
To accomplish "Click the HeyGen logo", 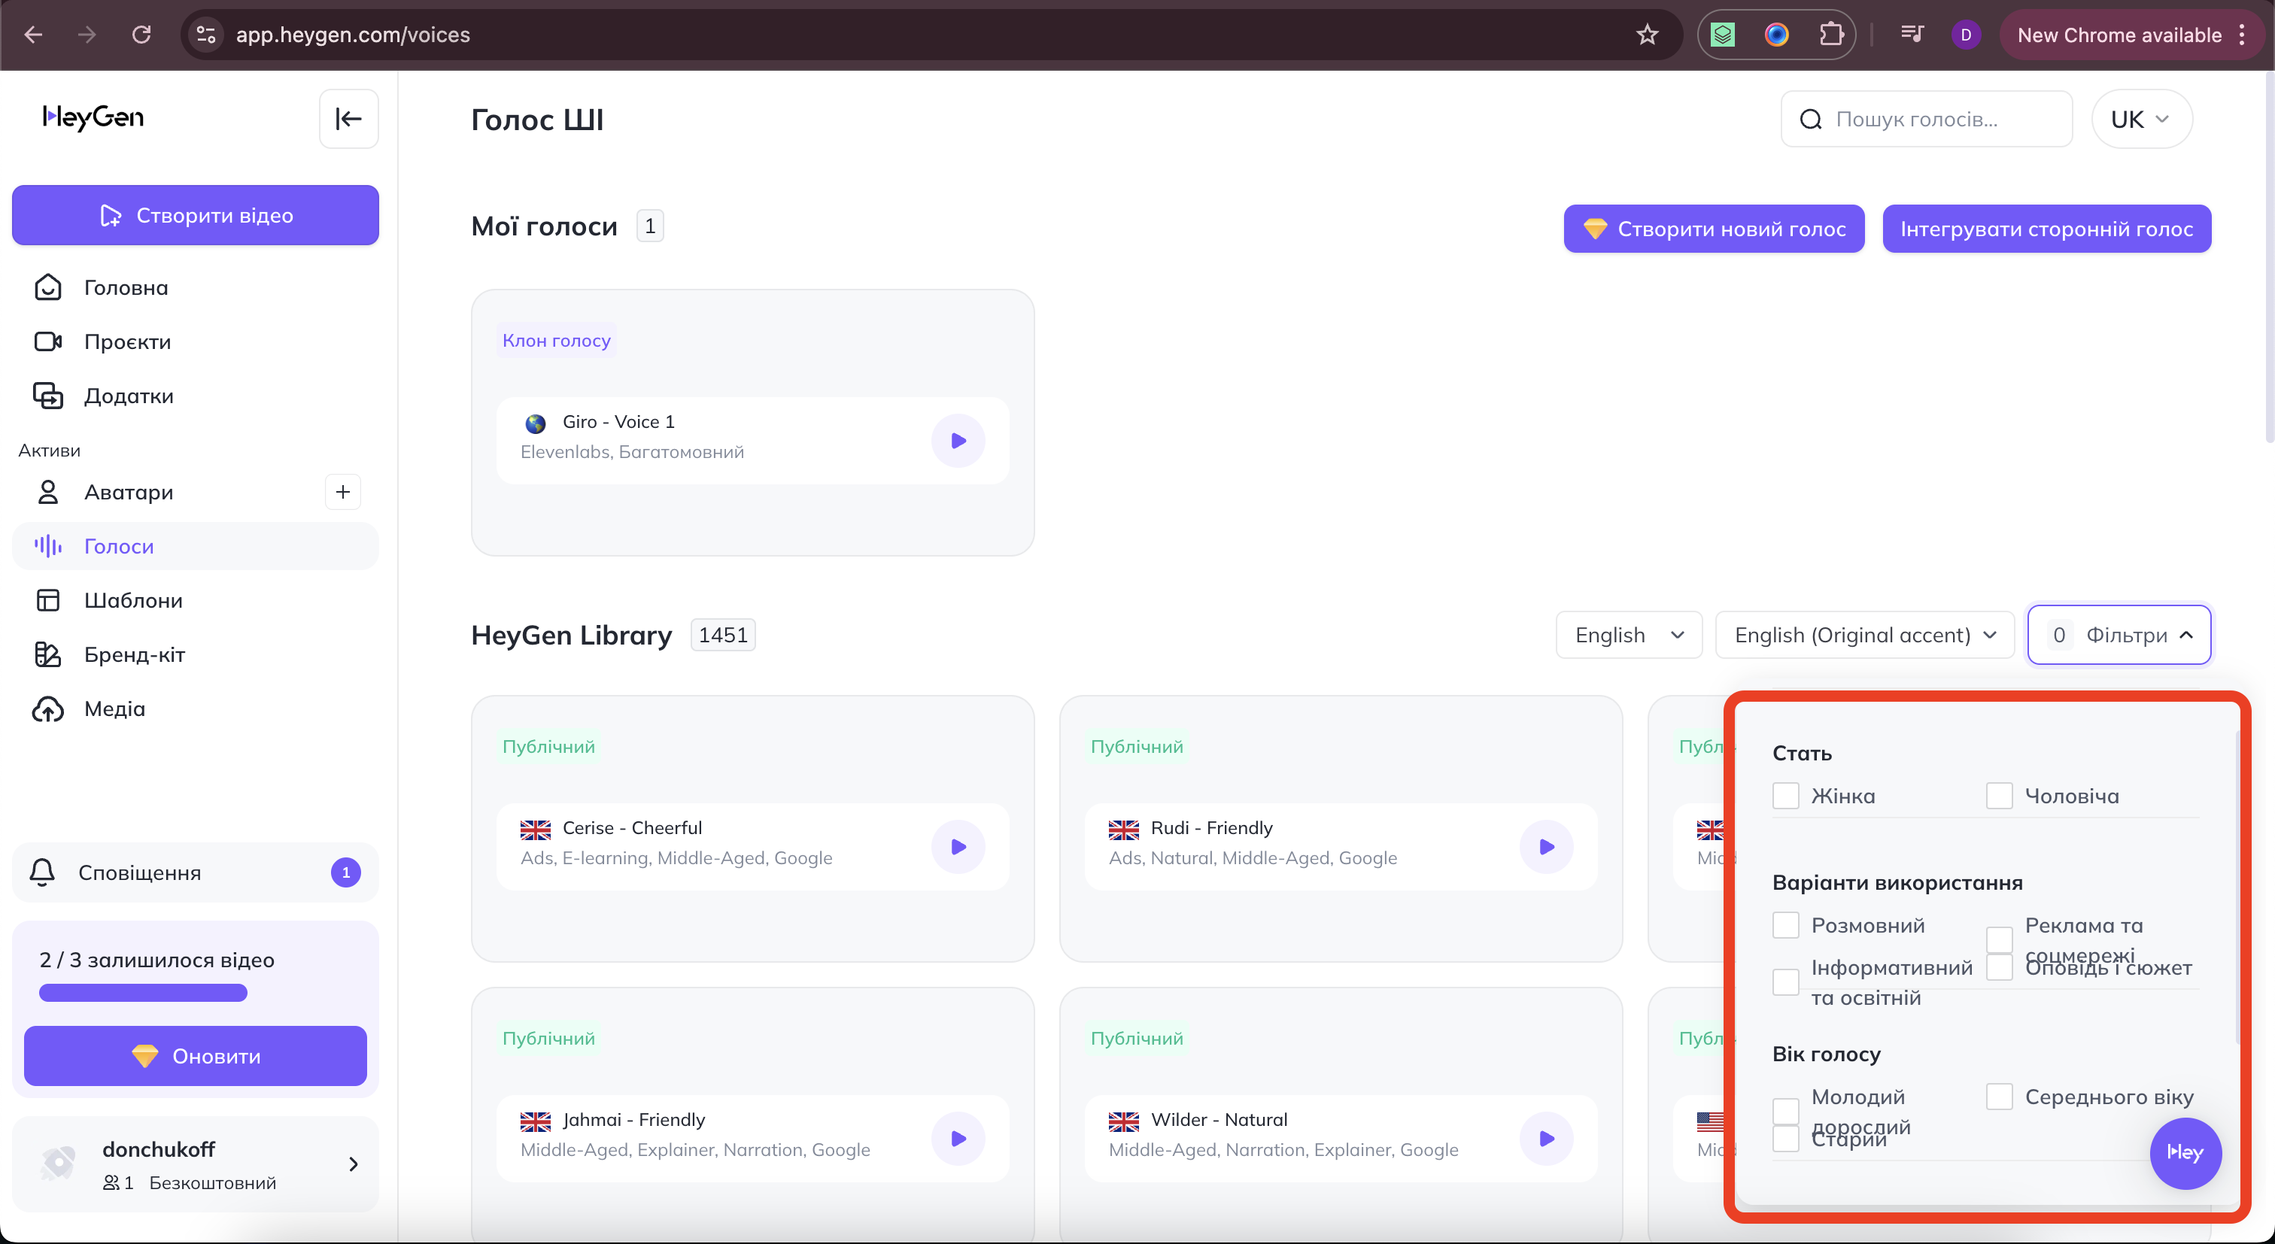I will click(93, 117).
